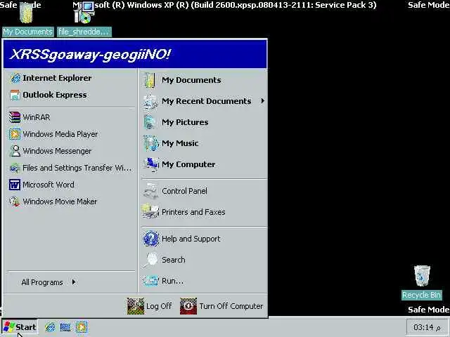Select the file_shredde... desktop icon

[84, 13]
